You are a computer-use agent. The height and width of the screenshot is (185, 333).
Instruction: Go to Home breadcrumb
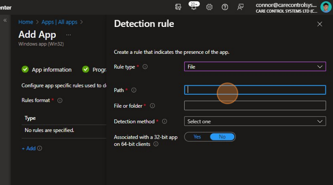pos(26,22)
